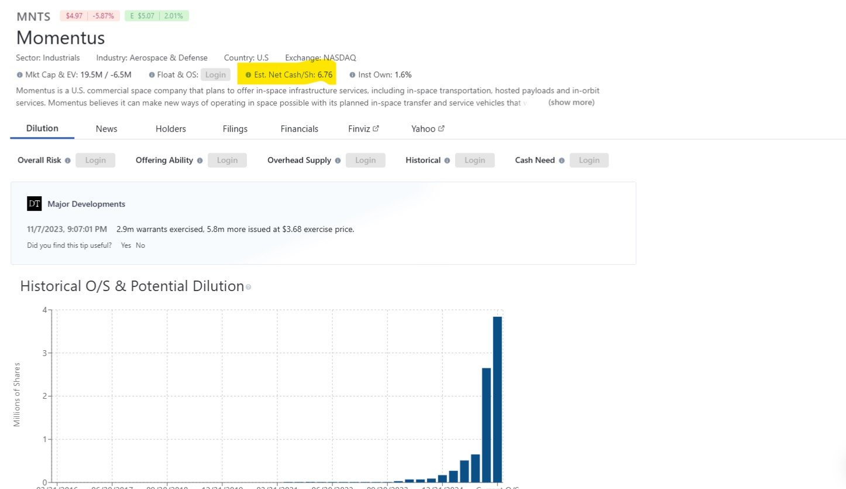Open the Dilution tab
This screenshot has width=846, height=489.
pos(42,128)
